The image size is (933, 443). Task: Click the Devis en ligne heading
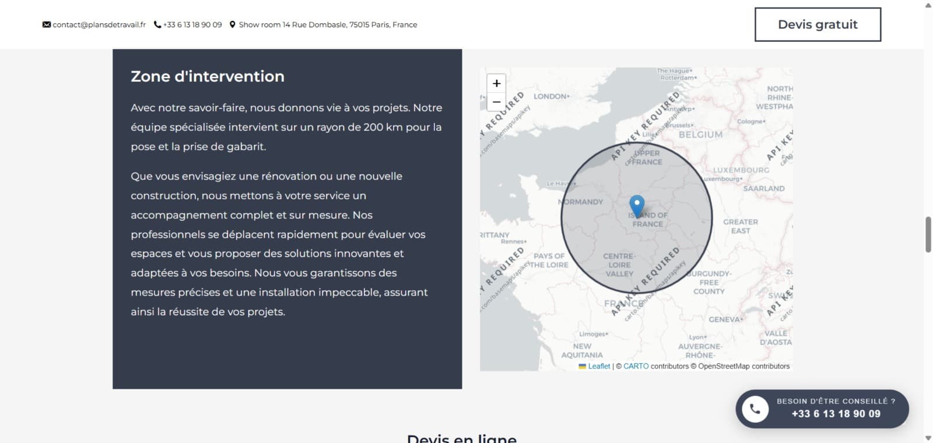pyautogui.click(x=462, y=438)
